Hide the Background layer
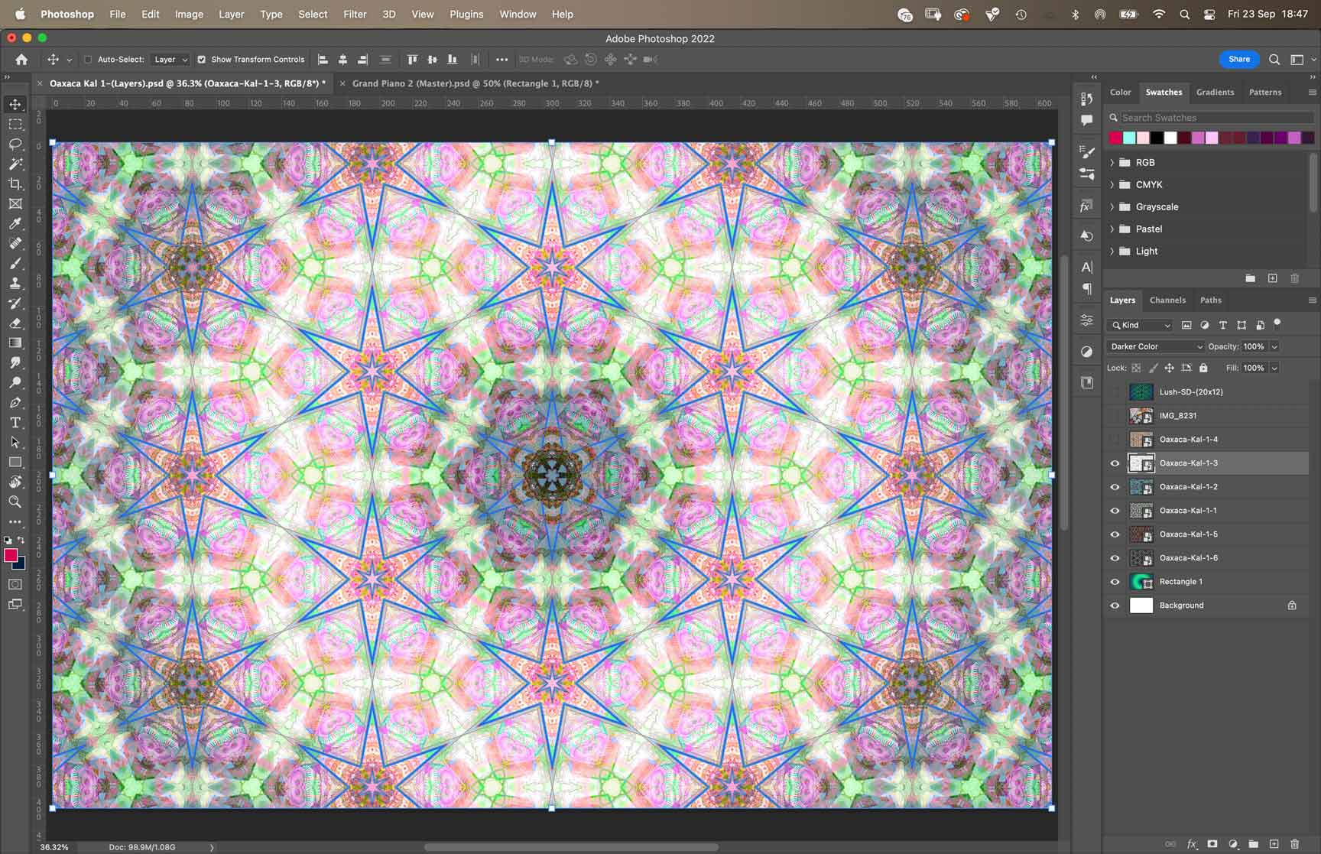The image size is (1321, 854). click(1115, 606)
